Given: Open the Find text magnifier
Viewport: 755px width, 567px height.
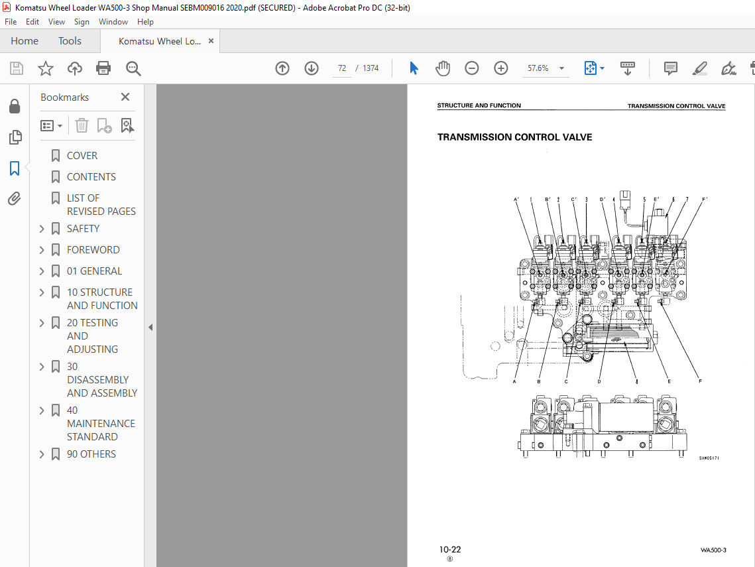Looking at the screenshot, I should click(x=133, y=68).
